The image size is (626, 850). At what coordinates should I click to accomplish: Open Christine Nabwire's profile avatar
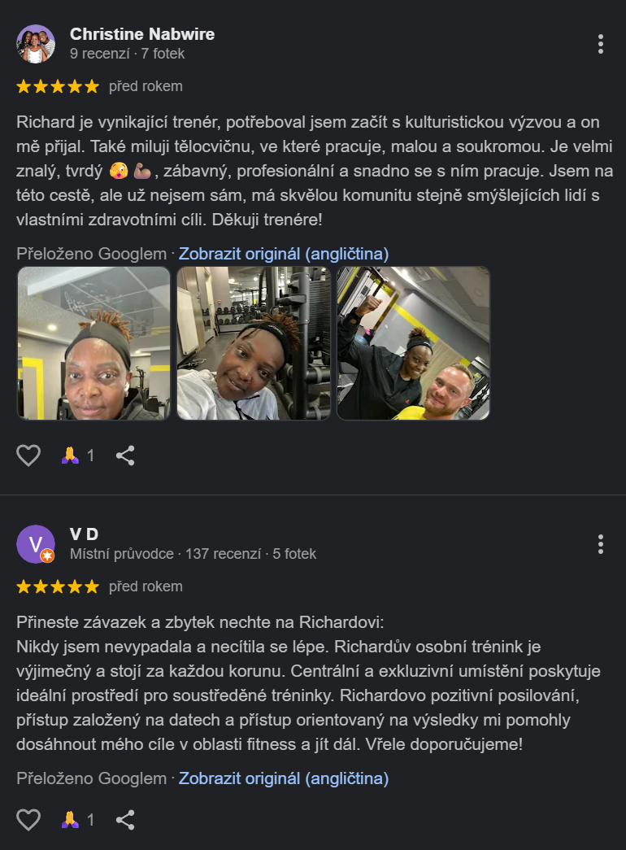point(36,44)
